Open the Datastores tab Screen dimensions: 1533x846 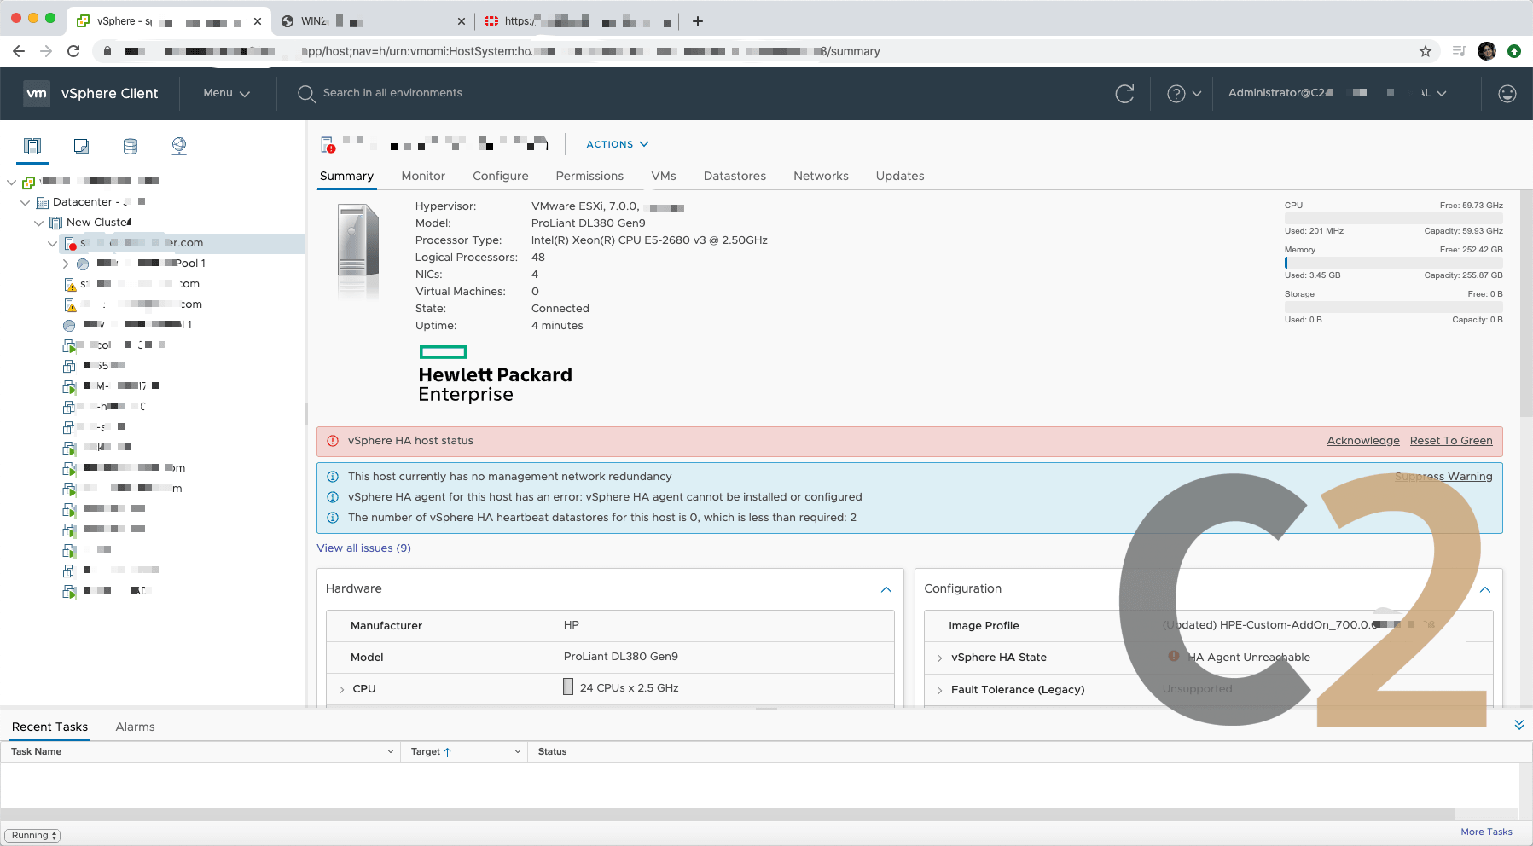click(x=734, y=176)
